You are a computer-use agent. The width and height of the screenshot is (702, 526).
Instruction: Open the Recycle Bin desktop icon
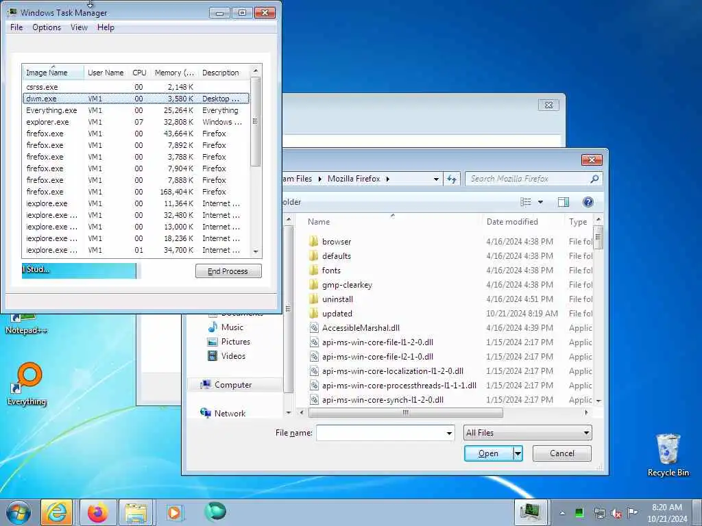(x=668, y=455)
